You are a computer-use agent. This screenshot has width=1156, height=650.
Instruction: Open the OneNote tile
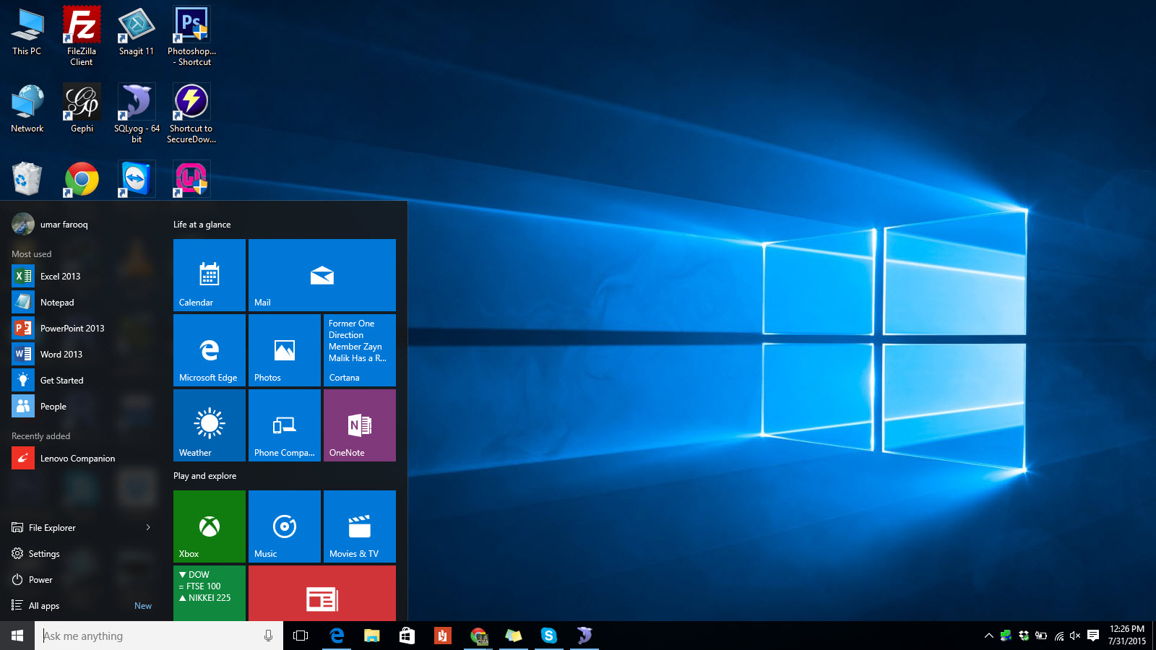click(359, 425)
